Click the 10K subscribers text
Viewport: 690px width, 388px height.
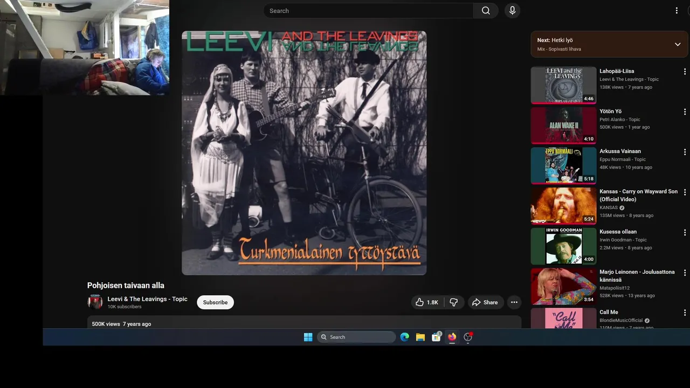pos(125,307)
